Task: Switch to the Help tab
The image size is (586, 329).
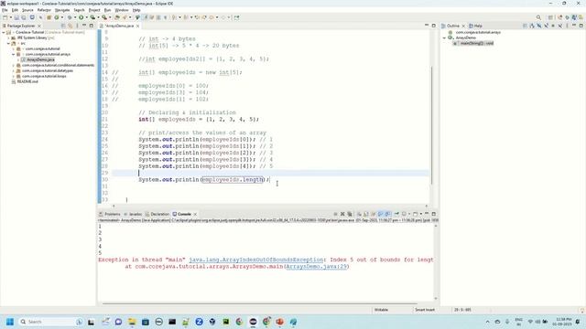Action: tap(475, 26)
